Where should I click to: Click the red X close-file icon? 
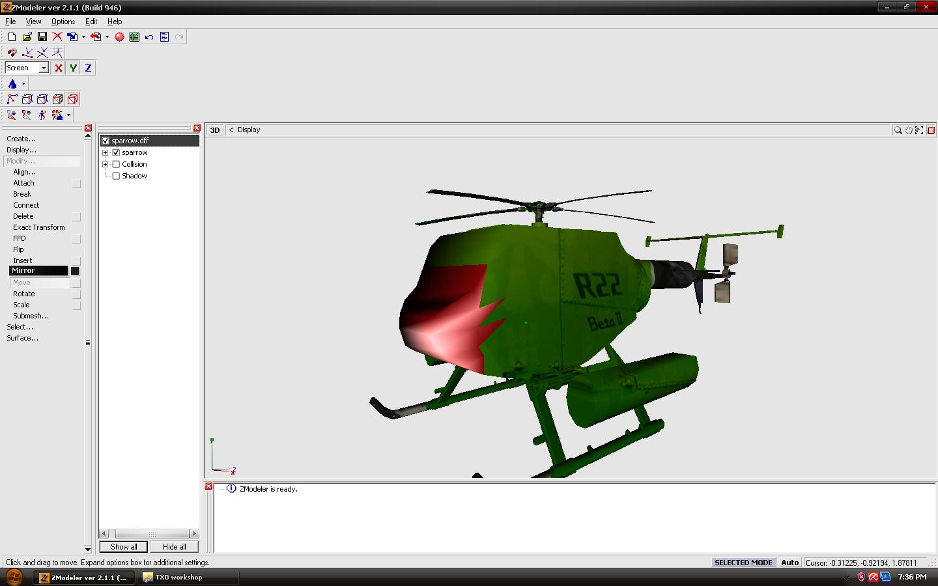click(57, 37)
